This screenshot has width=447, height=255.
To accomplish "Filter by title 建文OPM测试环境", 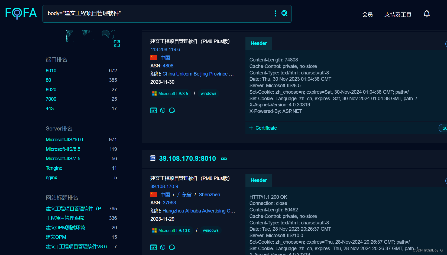I will [66, 228].
